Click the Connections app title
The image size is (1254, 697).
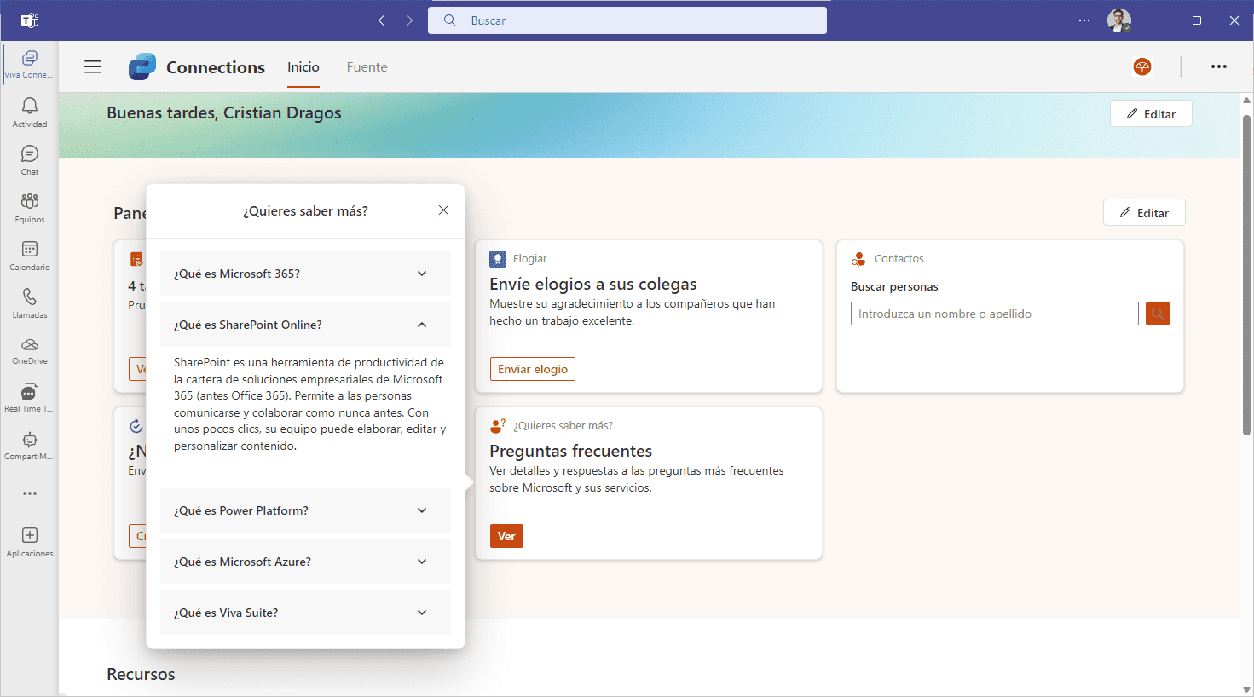(216, 67)
